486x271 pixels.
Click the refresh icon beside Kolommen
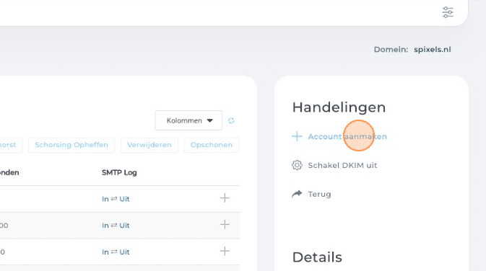tap(231, 120)
